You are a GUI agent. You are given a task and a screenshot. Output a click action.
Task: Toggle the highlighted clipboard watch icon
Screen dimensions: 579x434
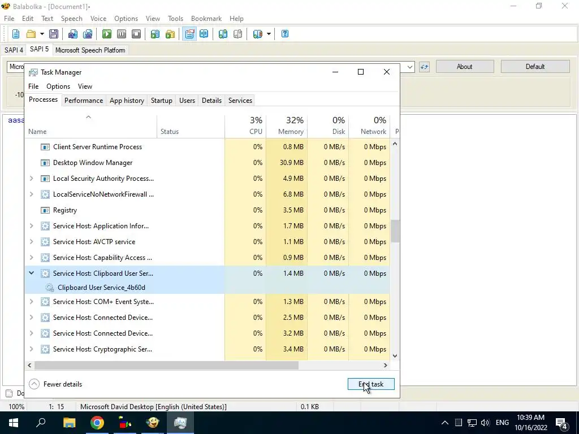(189, 34)
